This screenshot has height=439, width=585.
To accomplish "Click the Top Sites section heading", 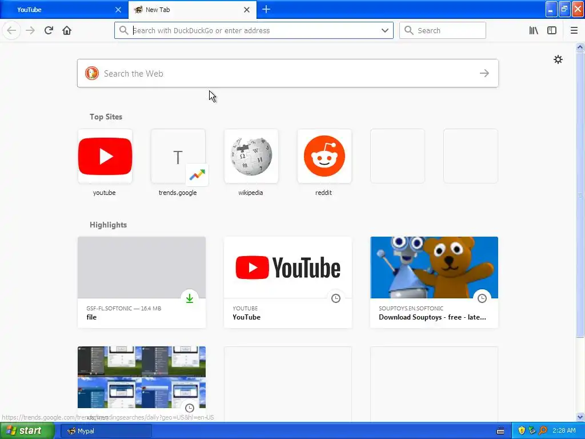I will tap(106, 117).
